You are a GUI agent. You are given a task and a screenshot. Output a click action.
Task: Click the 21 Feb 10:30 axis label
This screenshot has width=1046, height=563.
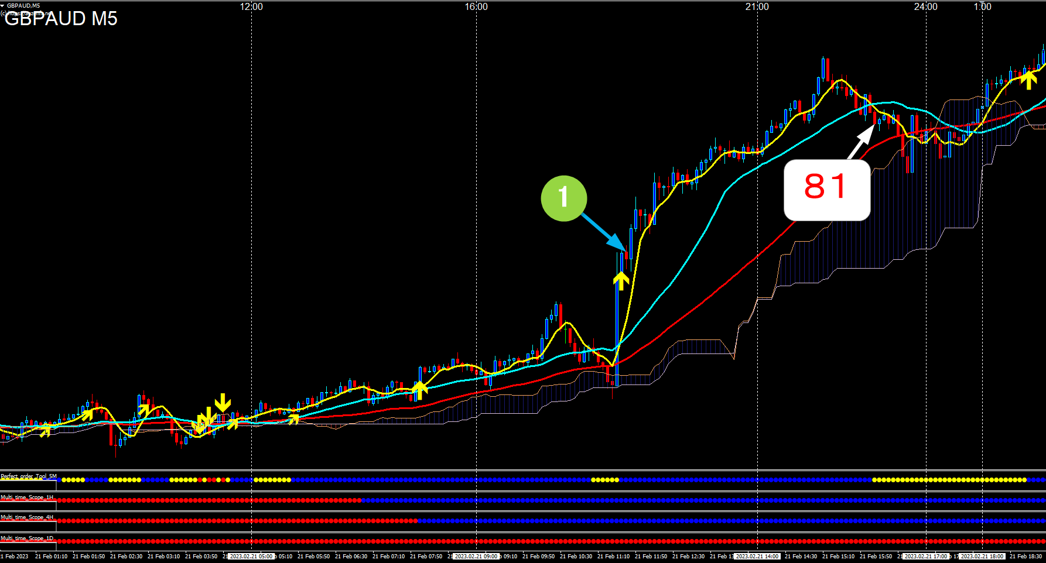pyautogui.click(x=576, y=557)
